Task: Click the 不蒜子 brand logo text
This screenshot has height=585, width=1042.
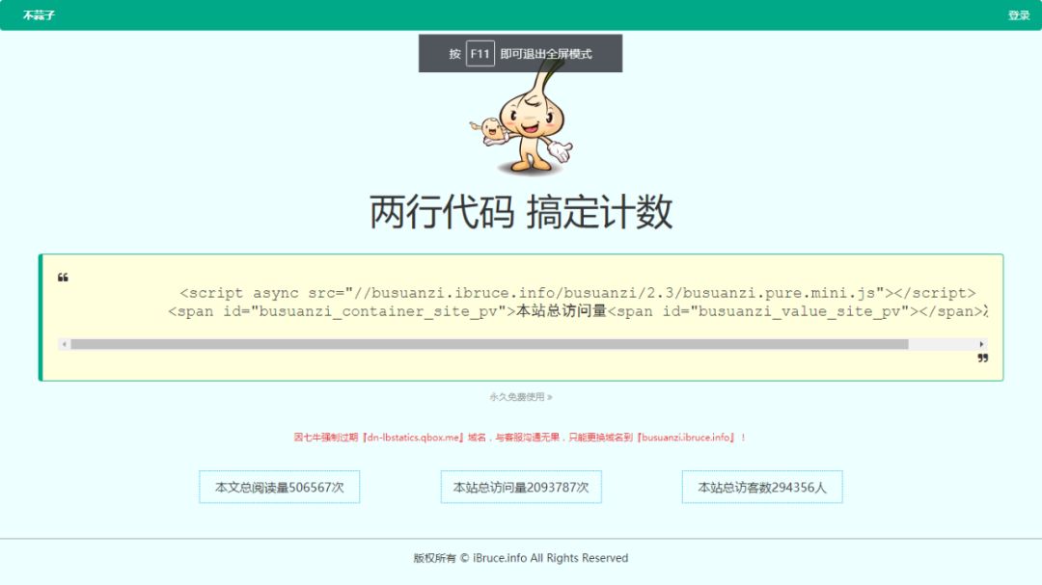Action: coord(39,15)
